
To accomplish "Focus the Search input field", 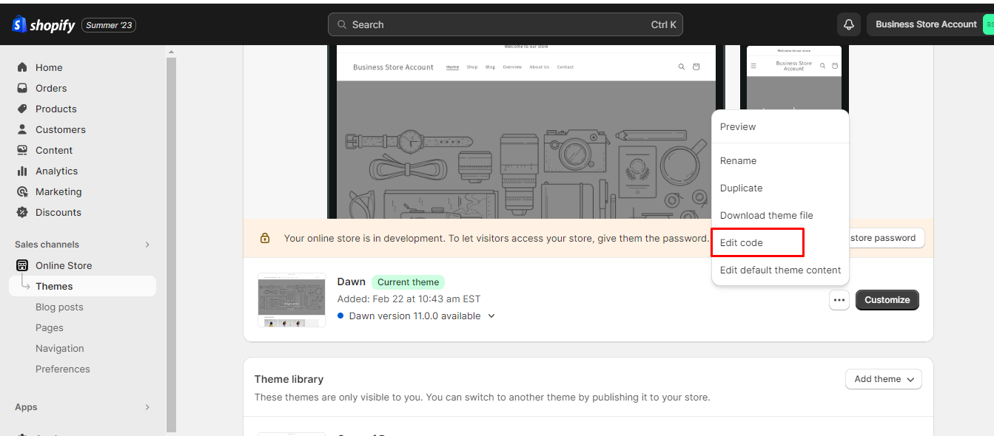I will coord(506,24).
